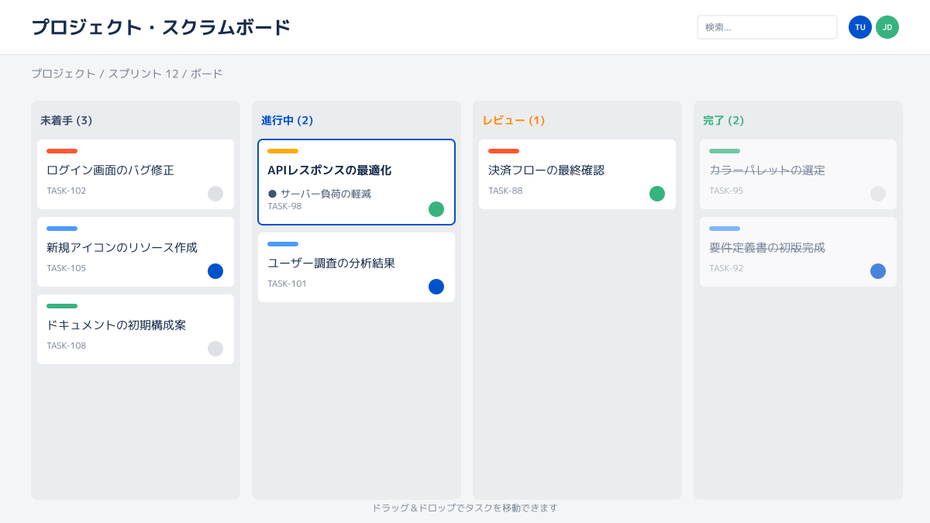Click the blue assignee dot on TASK-101
The image size is (930, 523).
click(x=436, y=287)
